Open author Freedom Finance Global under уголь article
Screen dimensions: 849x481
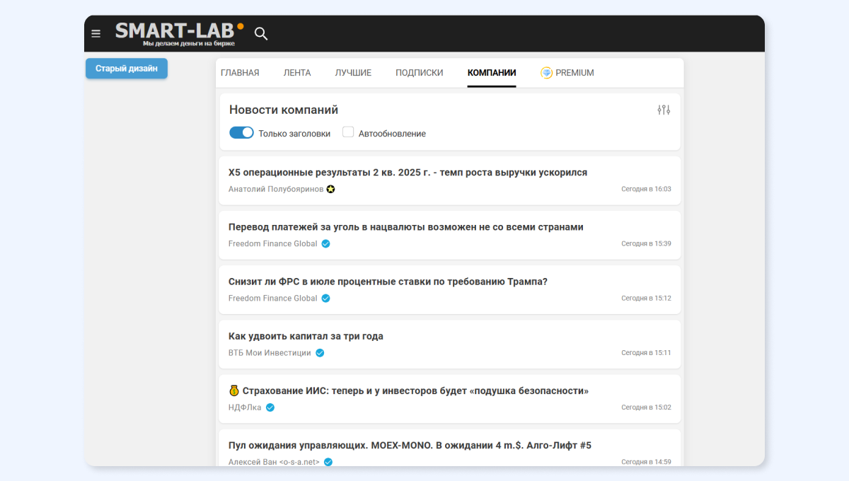(x=273, y=243)
